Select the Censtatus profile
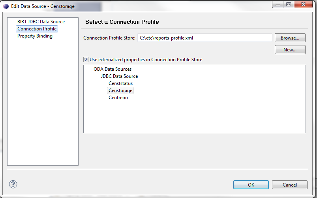 point(121,83)
